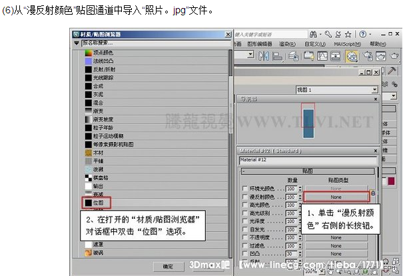The height and width of the screenshot is (276, 403).
Task: Enable the 漫反射颜色 map checkbox
Action: (245, 197)
